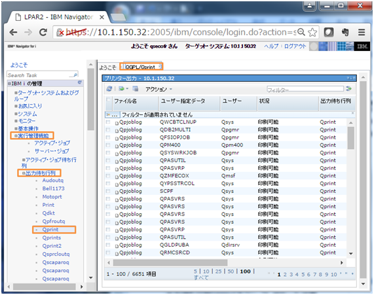Check the QSYSWRKJOB row checkbox
The height and width of the screenshot is (295, 374).
point(108,152)
